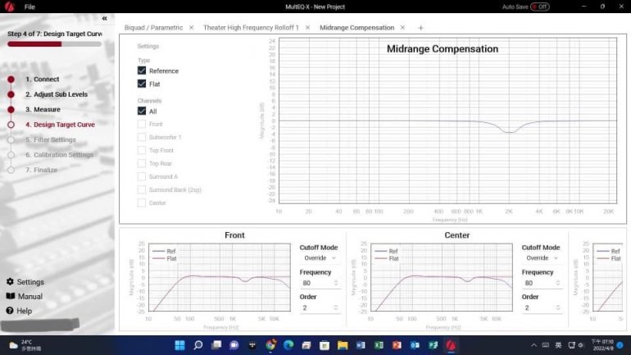Toggle the All channels checkbox

[142, 112]
